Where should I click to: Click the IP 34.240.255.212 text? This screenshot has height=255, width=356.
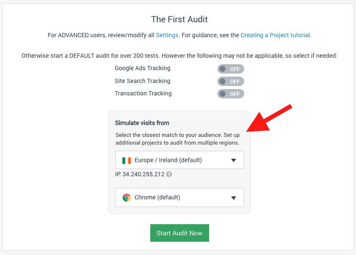pos(140,174)
